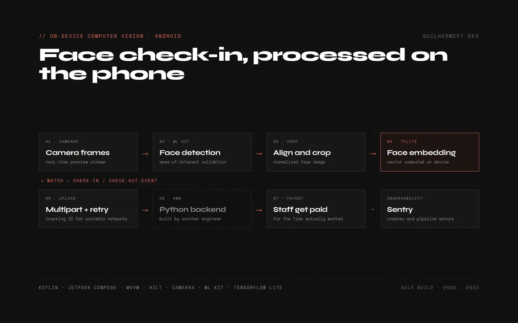Open the Multipart + retry card
The image size is (518, 323).
point(88,209)
